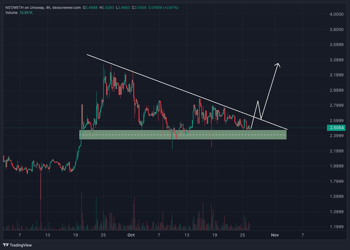Click the 4.0000 price axis label
Screen dimensions: 350x250
pyautogui.click(x=337, y=14)
